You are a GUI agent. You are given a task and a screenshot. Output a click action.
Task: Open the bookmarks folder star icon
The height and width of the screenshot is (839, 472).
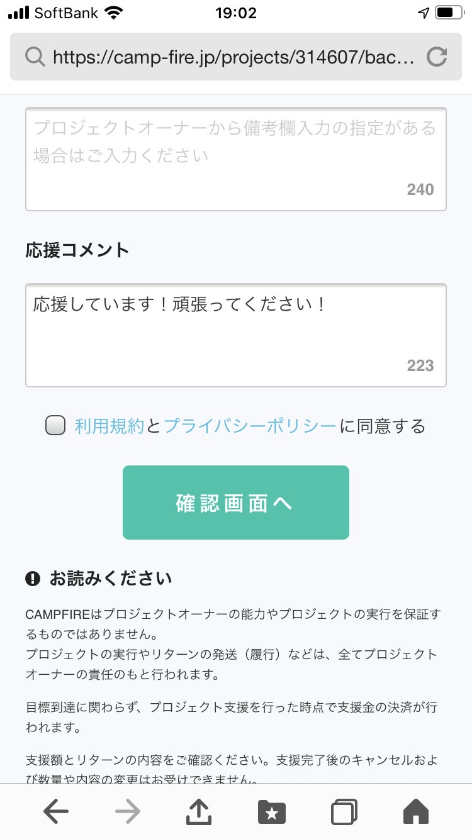272,812
